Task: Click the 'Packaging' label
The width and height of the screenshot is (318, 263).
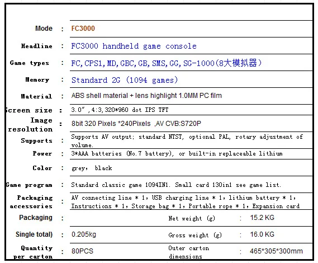Action: [36, 218]
